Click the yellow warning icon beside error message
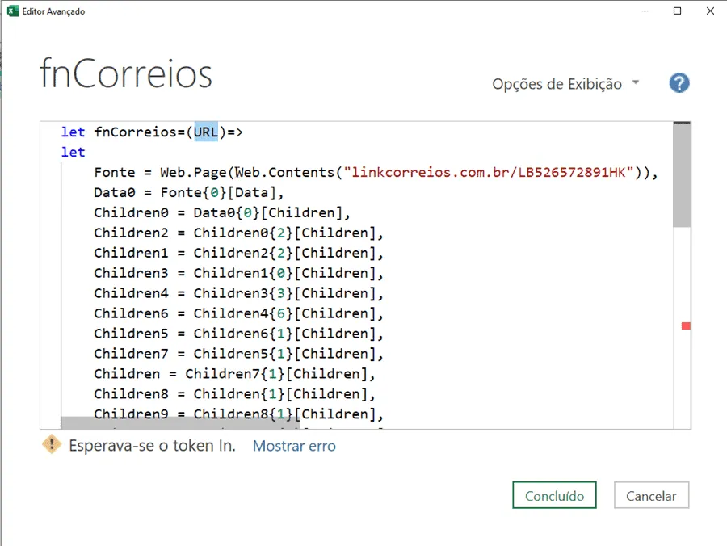 [52, 444]
